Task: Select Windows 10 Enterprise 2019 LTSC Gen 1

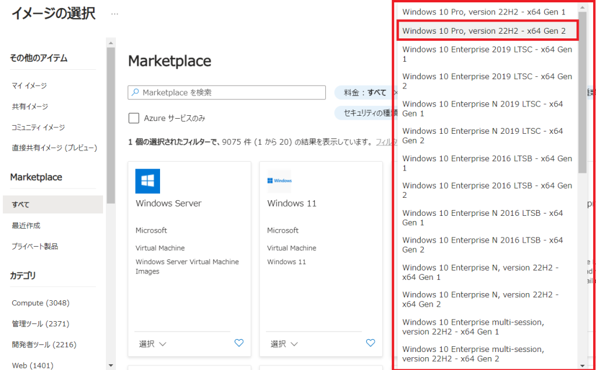Action: (487, 54)
